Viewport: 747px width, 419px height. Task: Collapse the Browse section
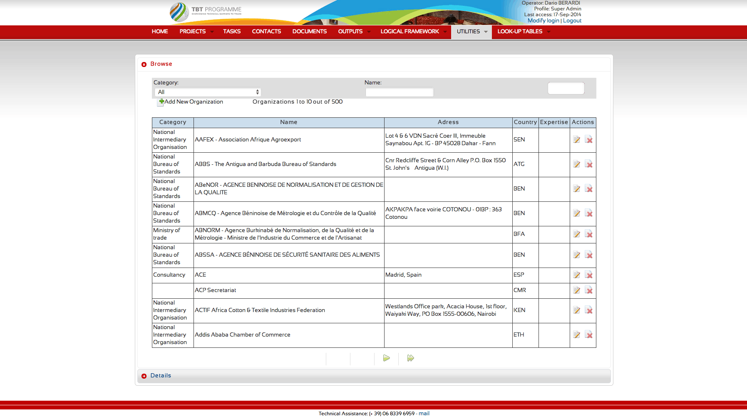[x=144, y=64]
